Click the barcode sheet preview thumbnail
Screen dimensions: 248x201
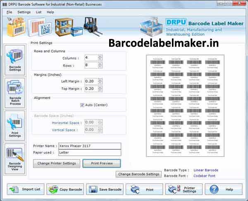point(185,106)
